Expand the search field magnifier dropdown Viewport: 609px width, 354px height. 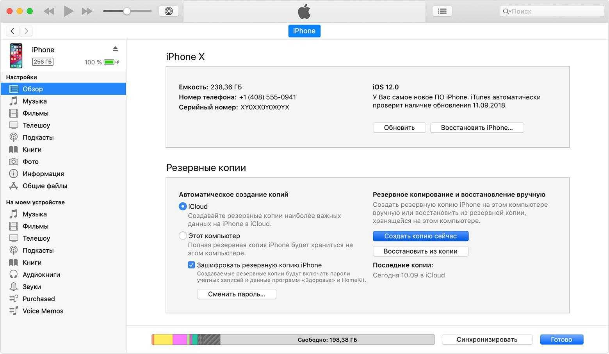pyautogui.click(x=507, y=11)
